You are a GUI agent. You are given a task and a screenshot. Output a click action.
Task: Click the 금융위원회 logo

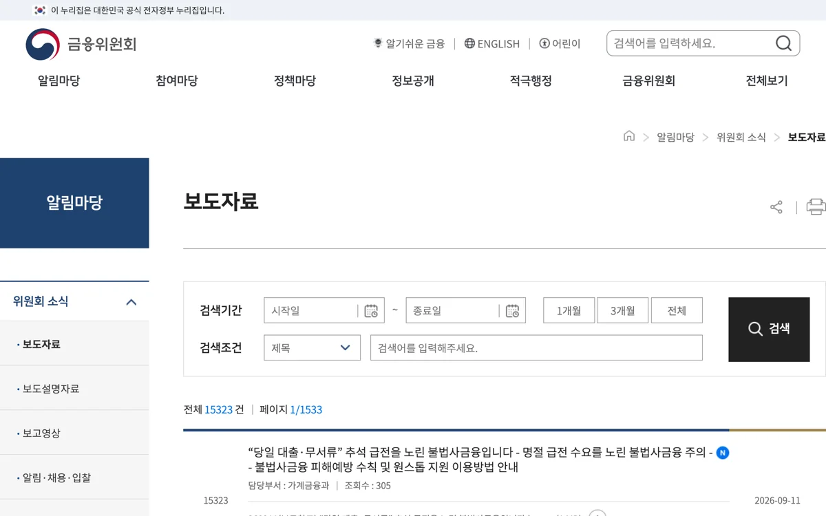[x=81, y=44]
